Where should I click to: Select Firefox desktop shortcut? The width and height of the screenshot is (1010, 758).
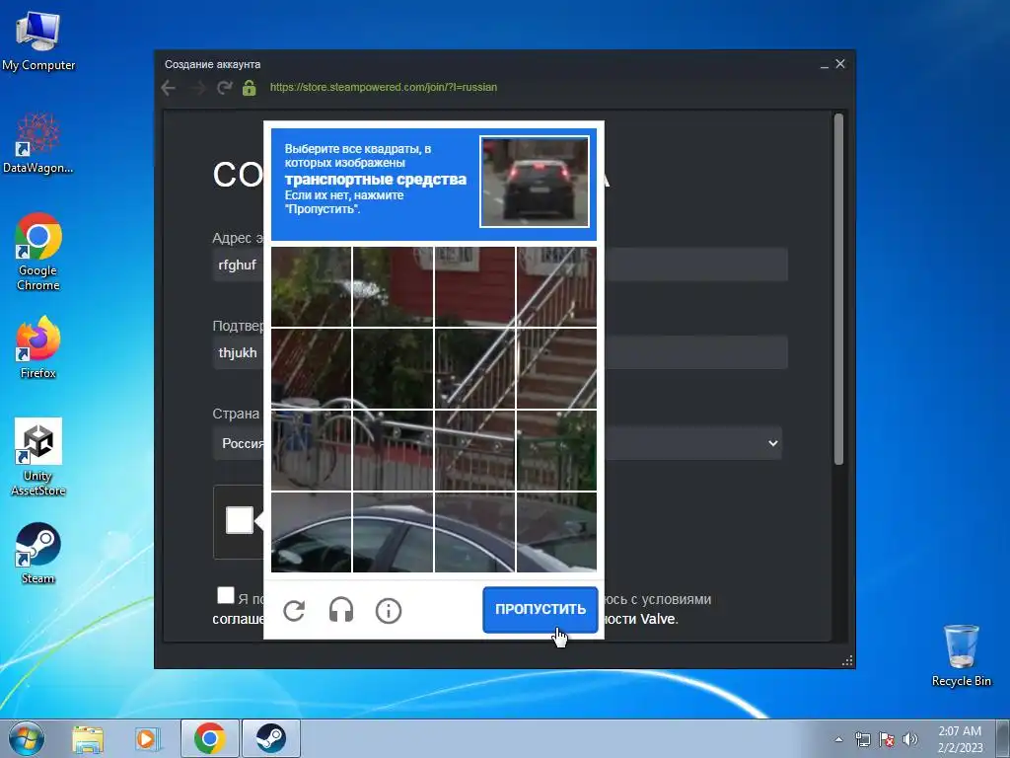coord(38,347)
